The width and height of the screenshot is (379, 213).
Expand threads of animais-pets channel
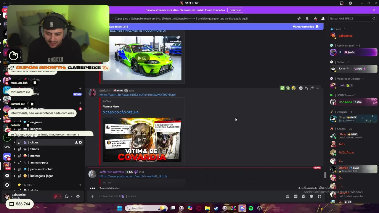(x=15, y=162)
